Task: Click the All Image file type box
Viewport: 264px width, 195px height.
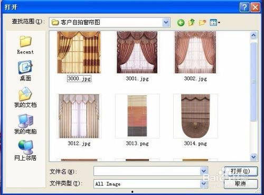Action: 150,184
